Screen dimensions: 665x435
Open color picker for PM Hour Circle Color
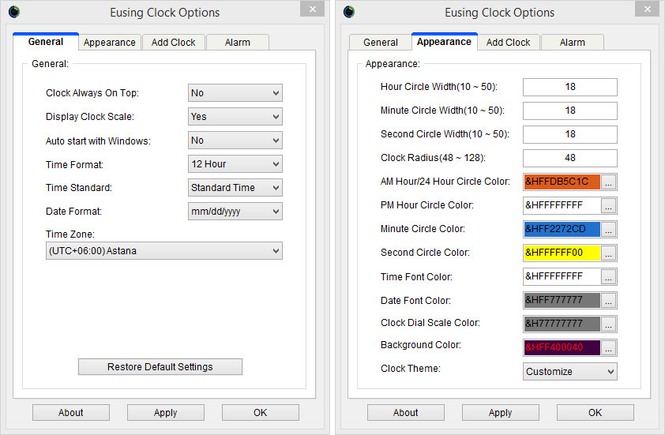[609, 205]
